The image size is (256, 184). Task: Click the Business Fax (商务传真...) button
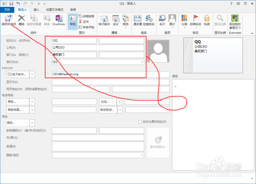click(18, 110)
